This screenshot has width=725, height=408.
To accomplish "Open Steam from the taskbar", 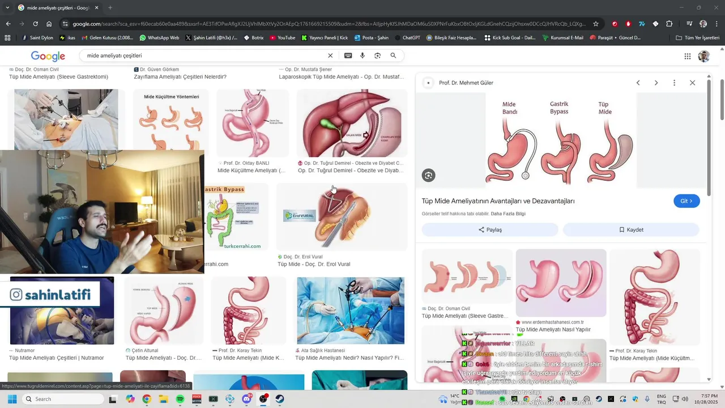I will 280,399.
